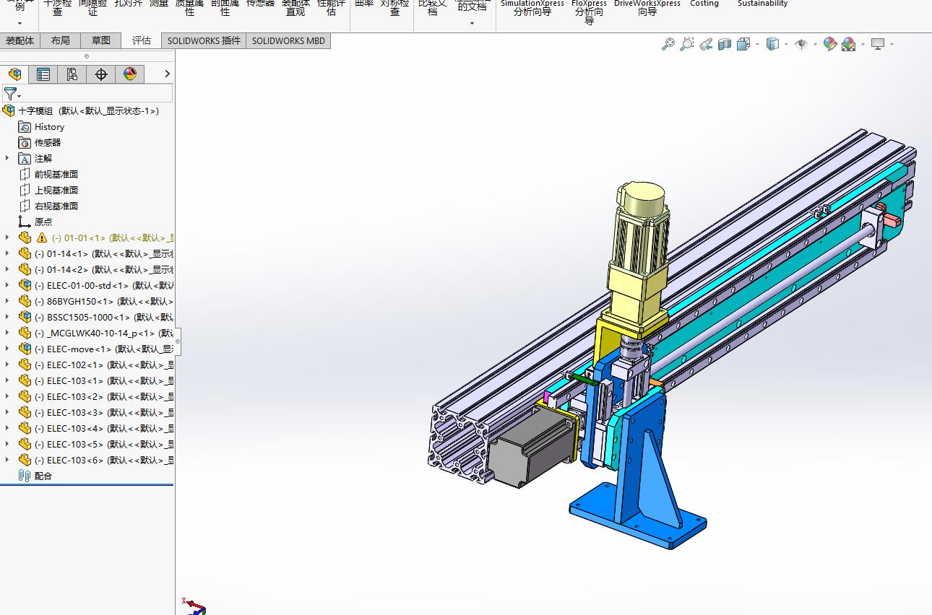
Task: Select the ELEC-103<5> part
Action: [104, 444]
